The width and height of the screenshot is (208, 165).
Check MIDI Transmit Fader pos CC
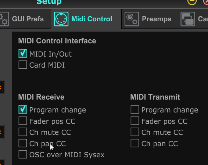(135, 121)
